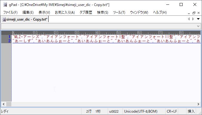The width and height of the screenshot is (202, 115).
Task: Open the 検索(S) menu
Action: (x=103, y=13)
